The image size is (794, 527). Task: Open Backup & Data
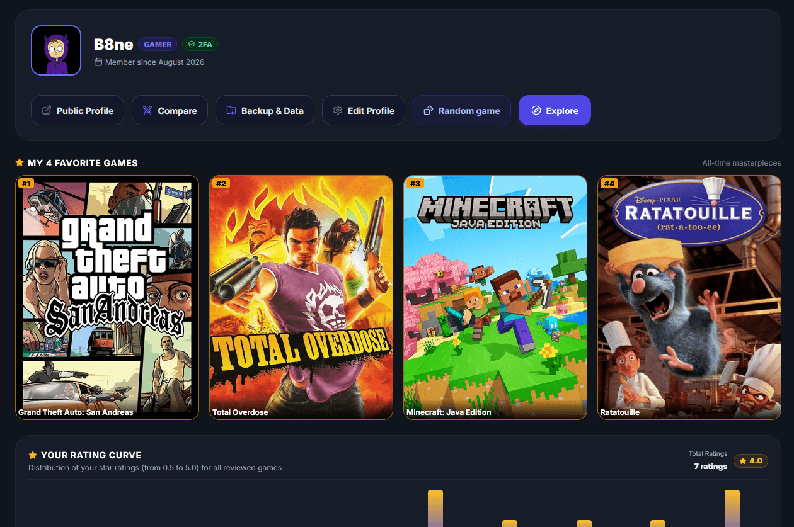click(265, 110)
